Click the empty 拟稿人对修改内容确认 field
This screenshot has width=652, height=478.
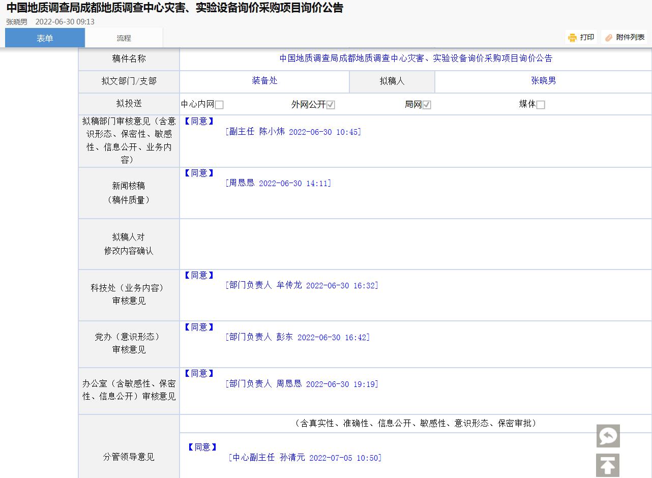(415, 244)
